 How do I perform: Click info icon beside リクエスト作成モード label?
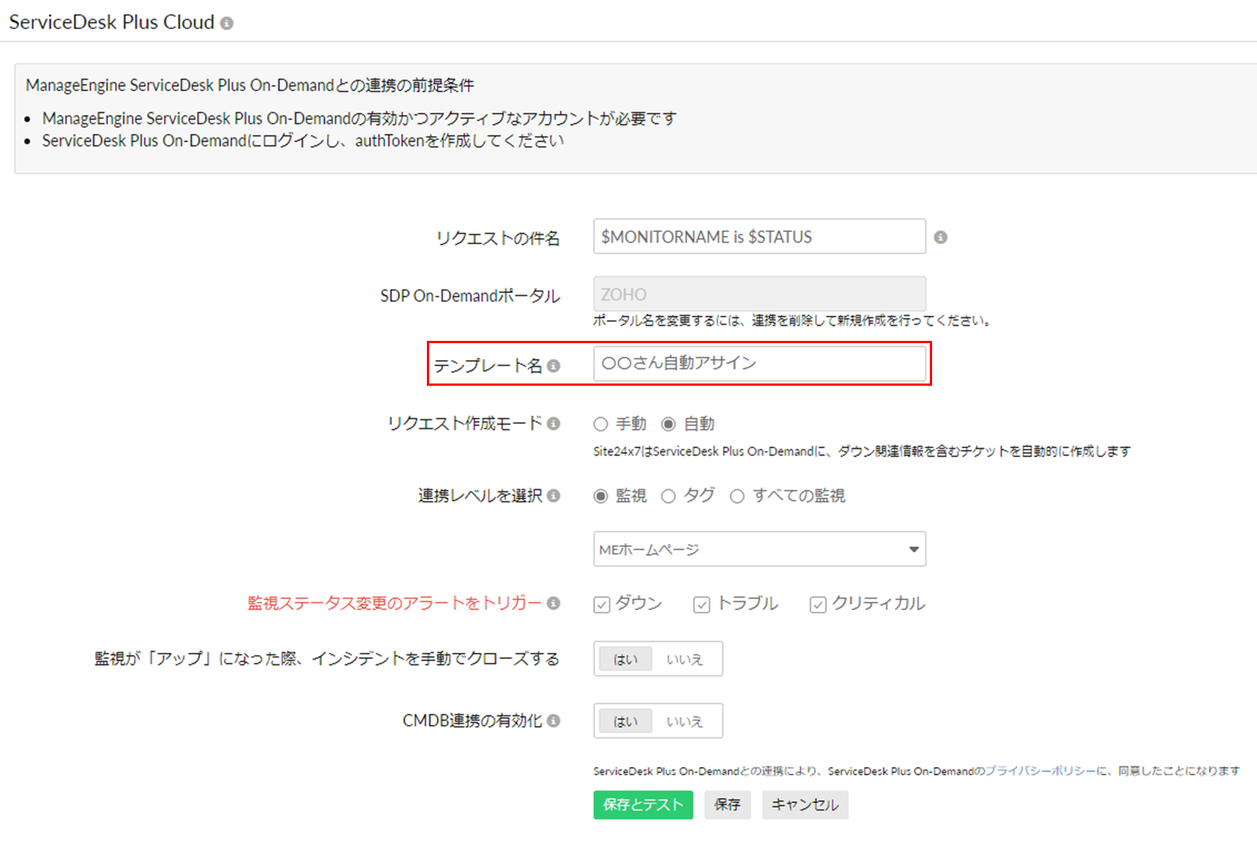[554, 424]
